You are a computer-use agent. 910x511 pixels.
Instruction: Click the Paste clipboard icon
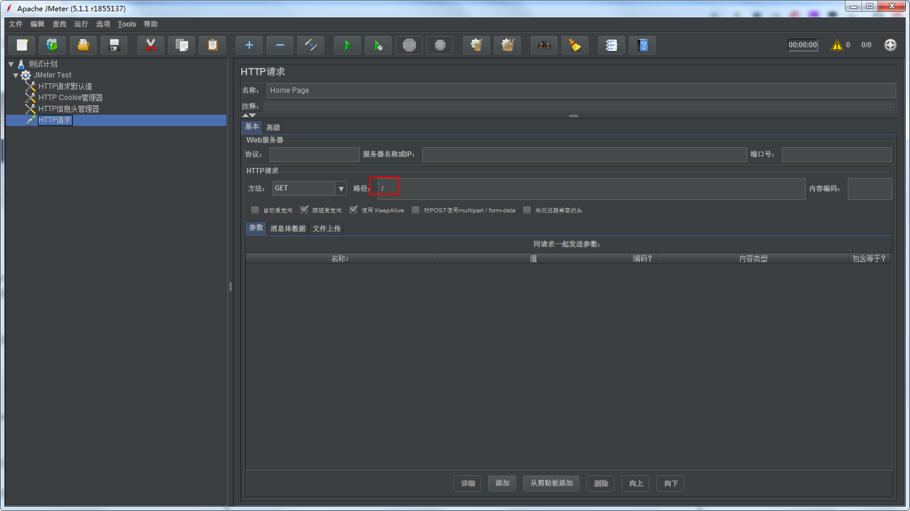[x=213, y=45]
